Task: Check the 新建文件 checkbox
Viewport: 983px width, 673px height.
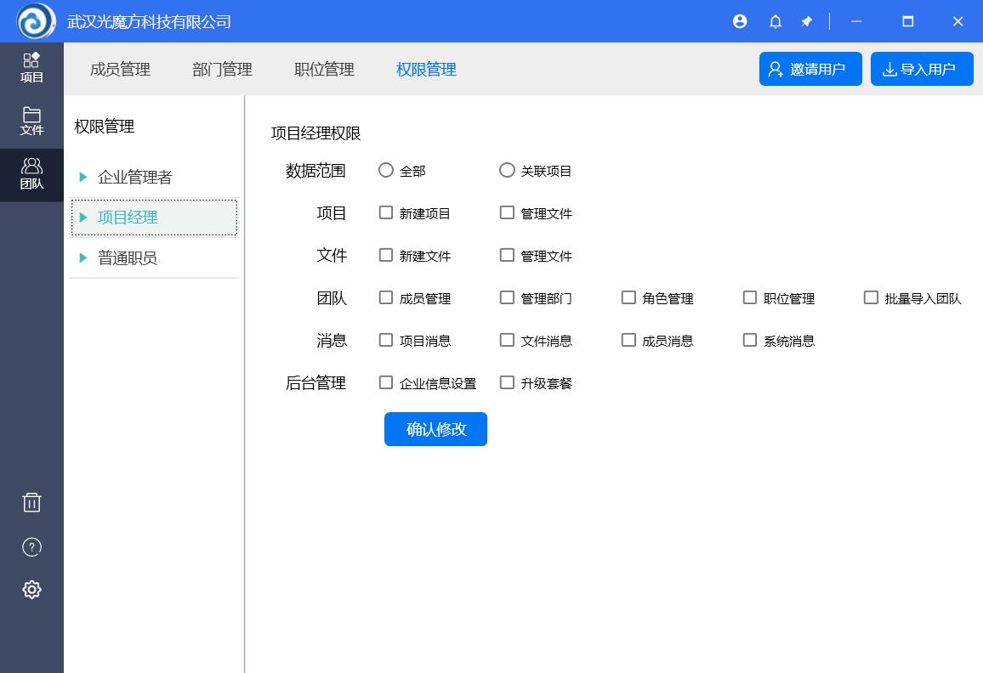Action: click(385, 255)
